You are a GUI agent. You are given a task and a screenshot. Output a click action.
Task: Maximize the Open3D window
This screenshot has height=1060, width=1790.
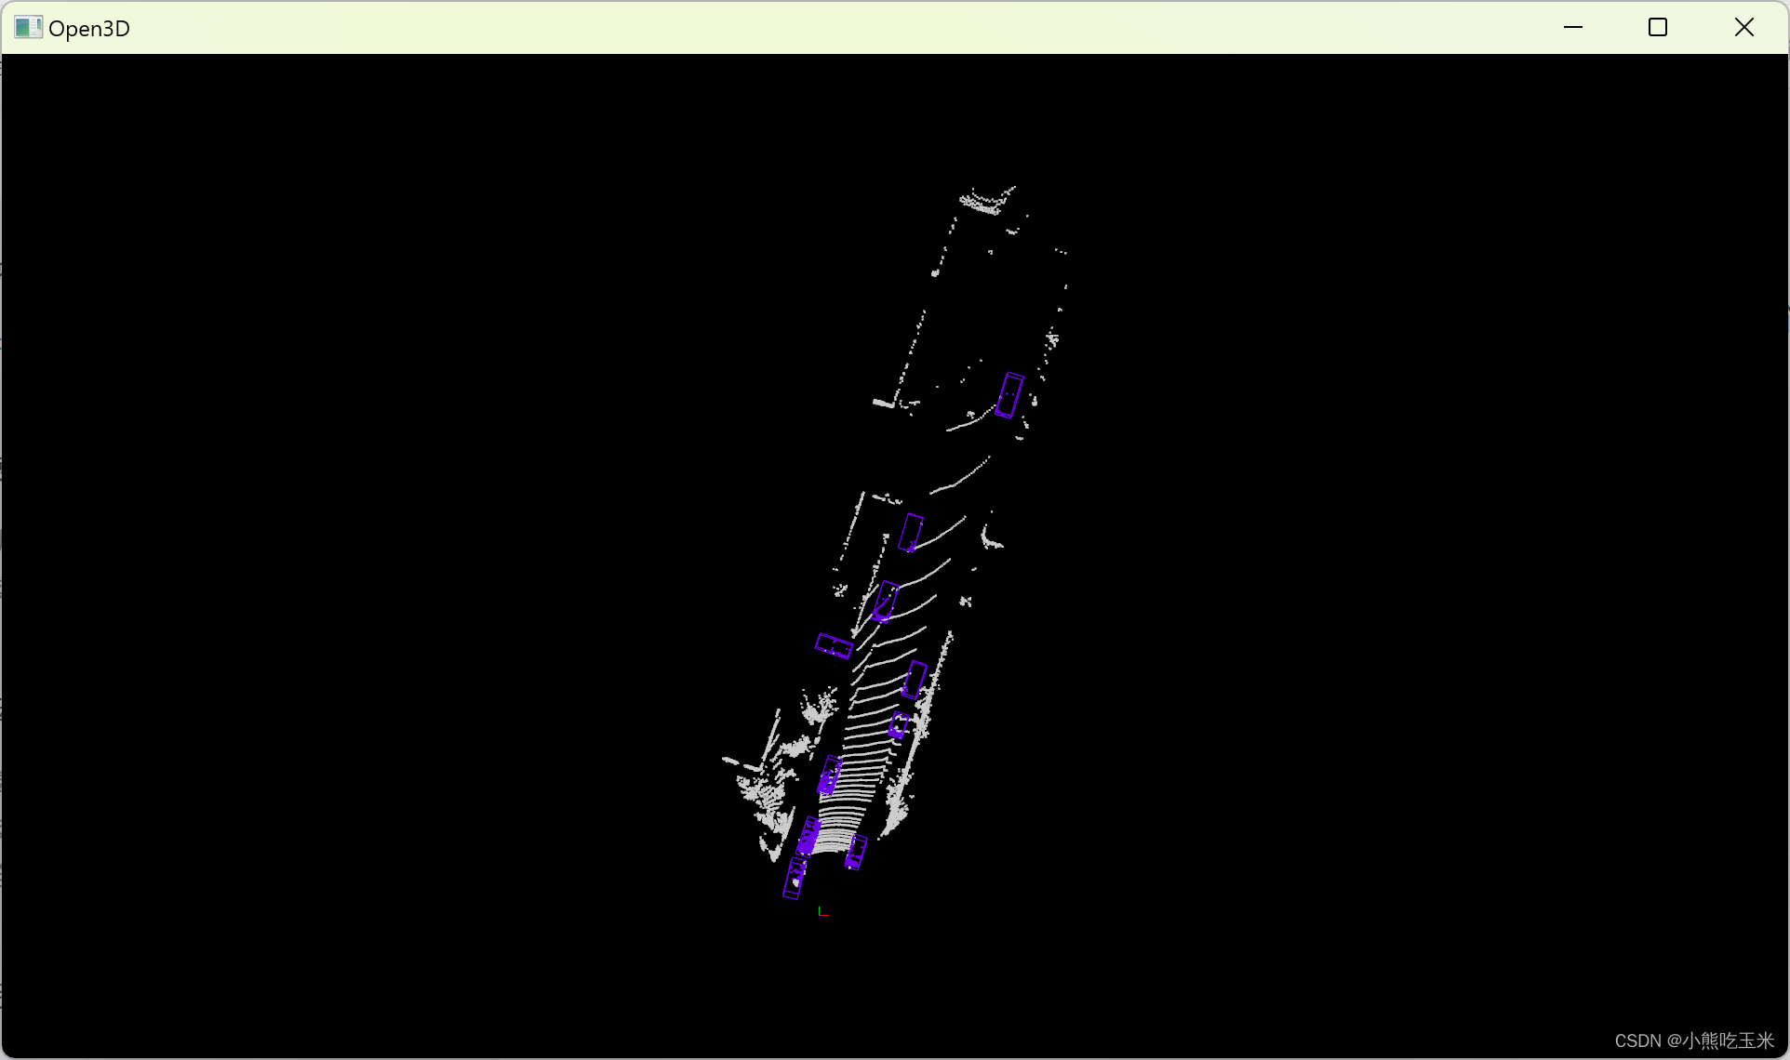[x=1657, y=28]
